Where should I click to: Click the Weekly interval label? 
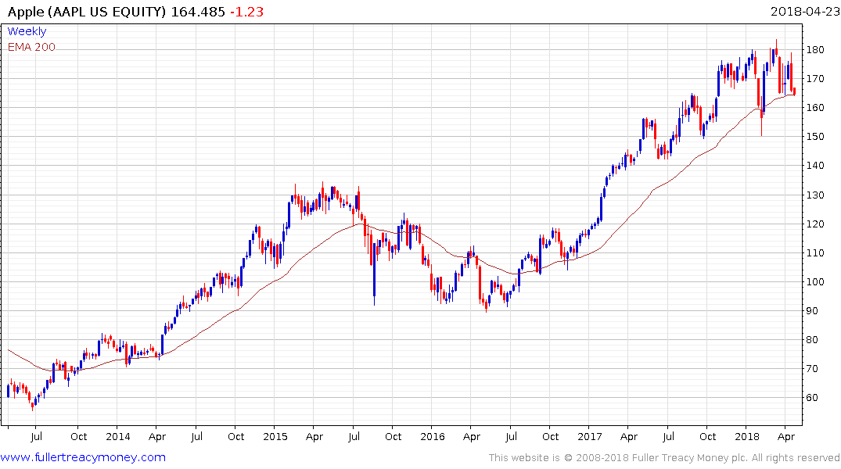click(x=27, y=31)
